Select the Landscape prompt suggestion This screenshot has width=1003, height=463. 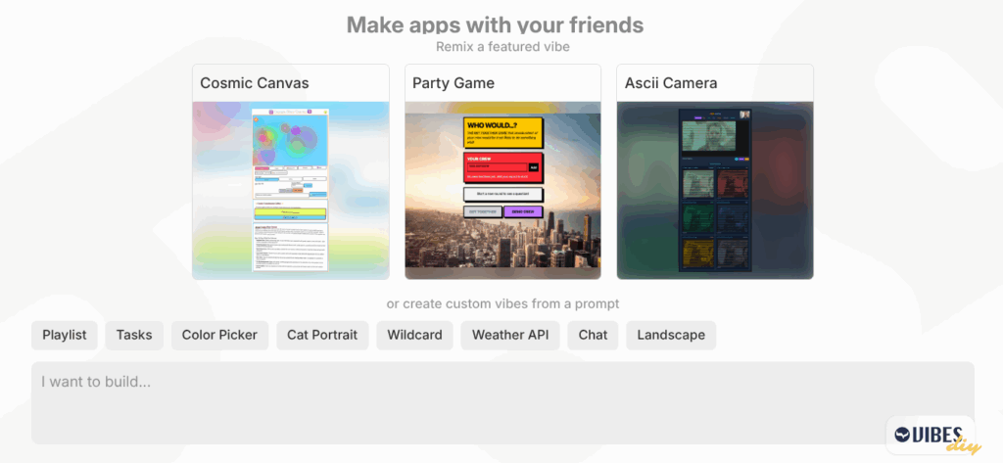(x=671, y=335)
